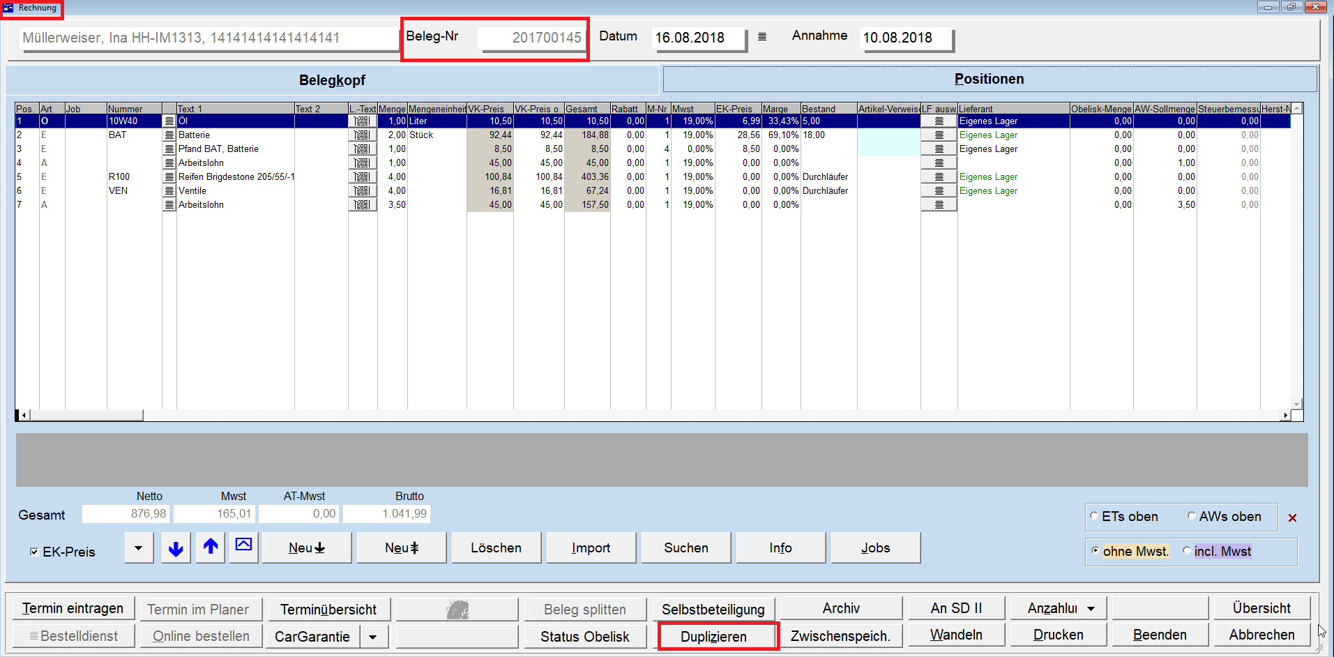Open the Übersicht button
This screenshot has height=657, width=1334.
tap(1261, 608)
